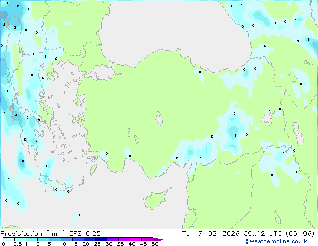Click the purple over-50 arrow on the legend
The width and height of the screenshot is (318, 246).
[159, 239]
